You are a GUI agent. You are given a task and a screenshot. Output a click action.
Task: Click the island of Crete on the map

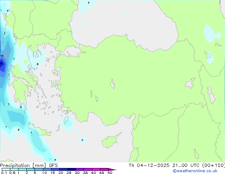[x=39, y=129]
